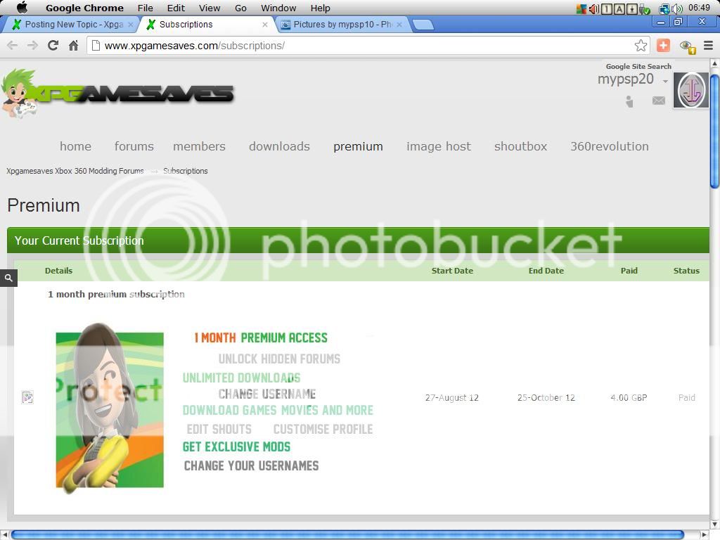The height and width of the screenshot is (540, 720).
Task: Open the Chrome hamburger menu
Action: (x=708, y=45)
